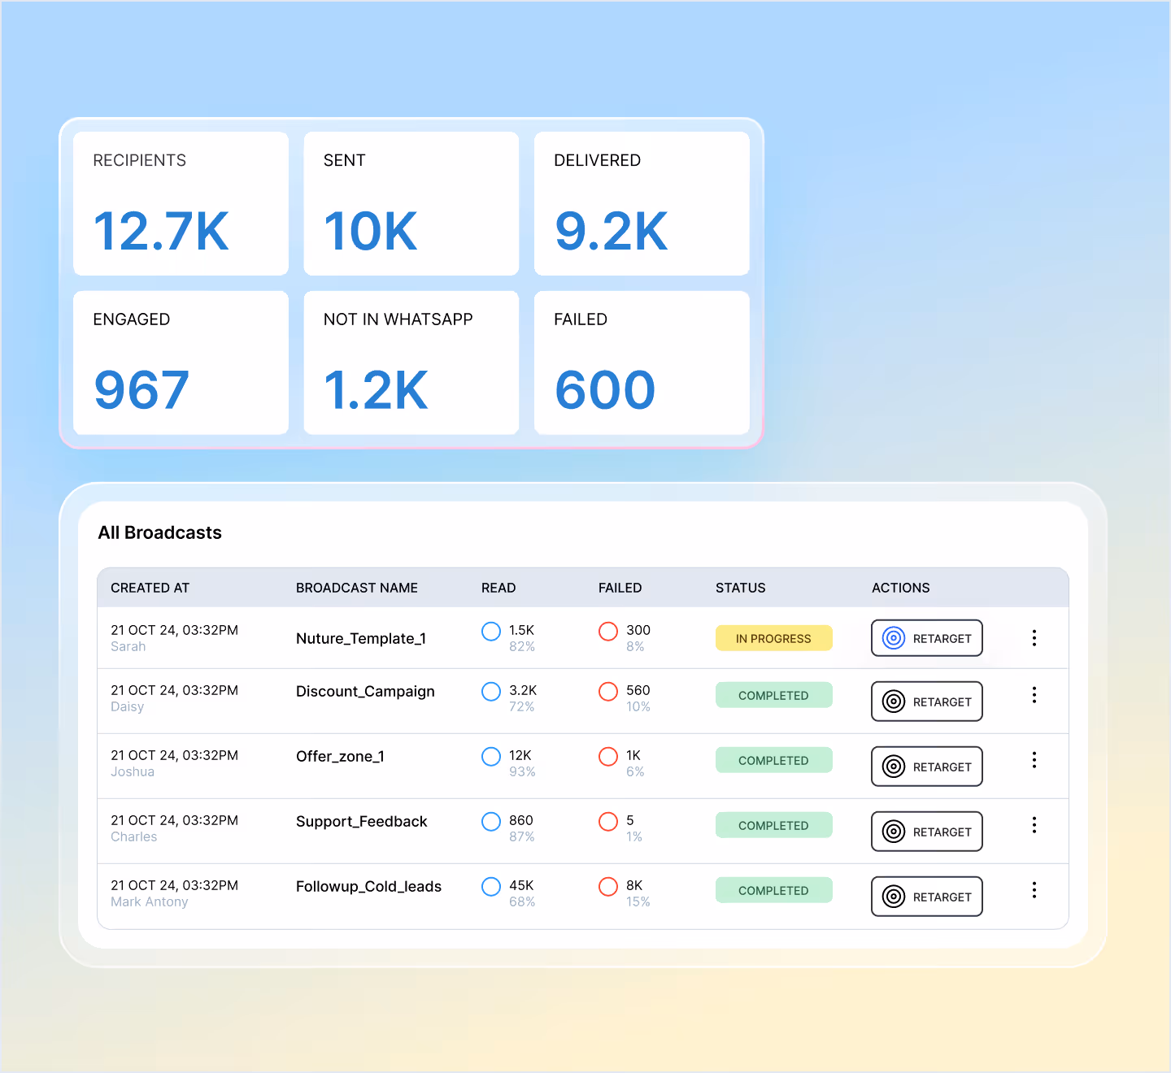Open the NOT IN WHATSAPP 1.2K card
The image size is (1171, 1073).
point(411,363)
